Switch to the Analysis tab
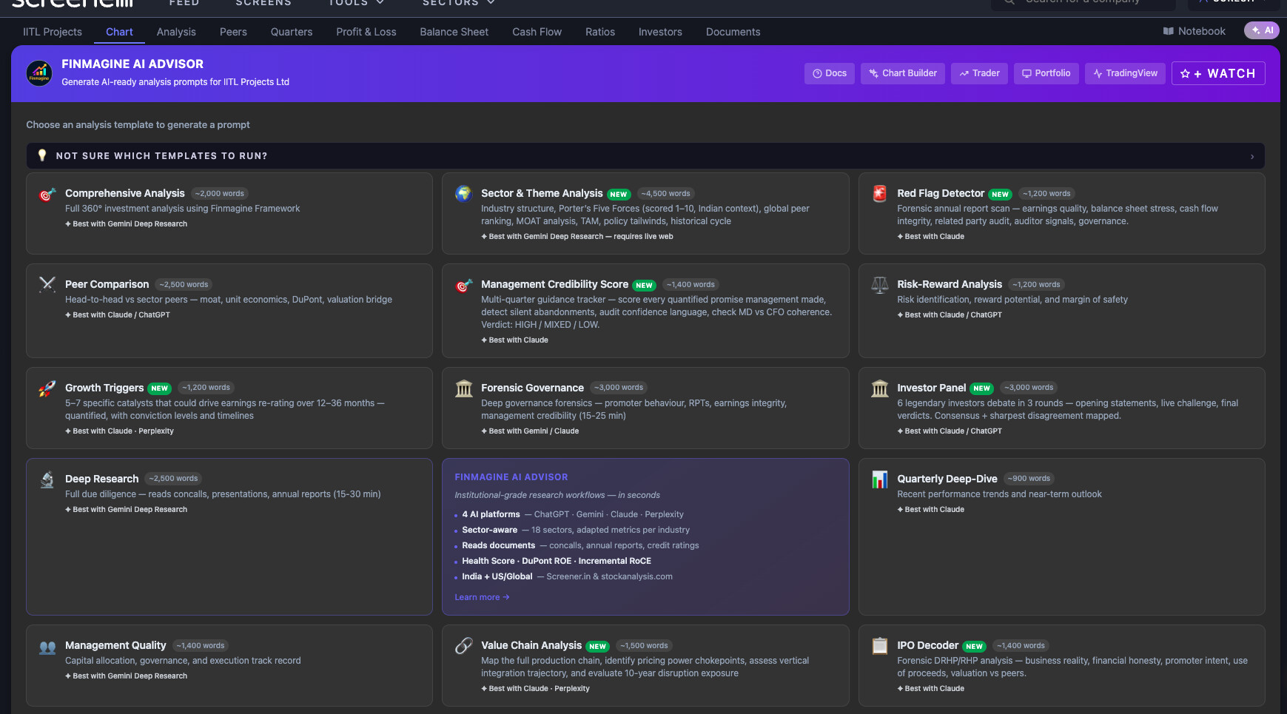Viewport: 1287px width, 714px height. (176, 32)
